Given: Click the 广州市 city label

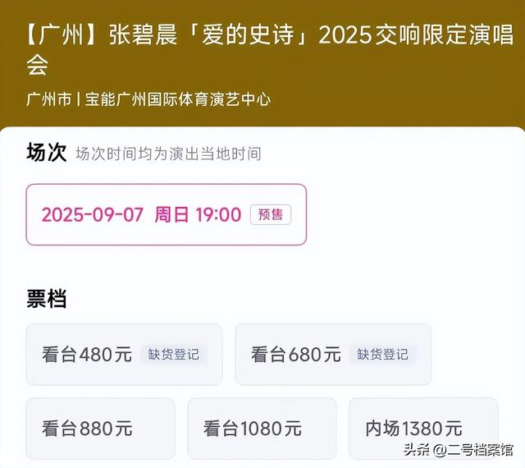Looking at the screenshot, I should pos(48,100).
